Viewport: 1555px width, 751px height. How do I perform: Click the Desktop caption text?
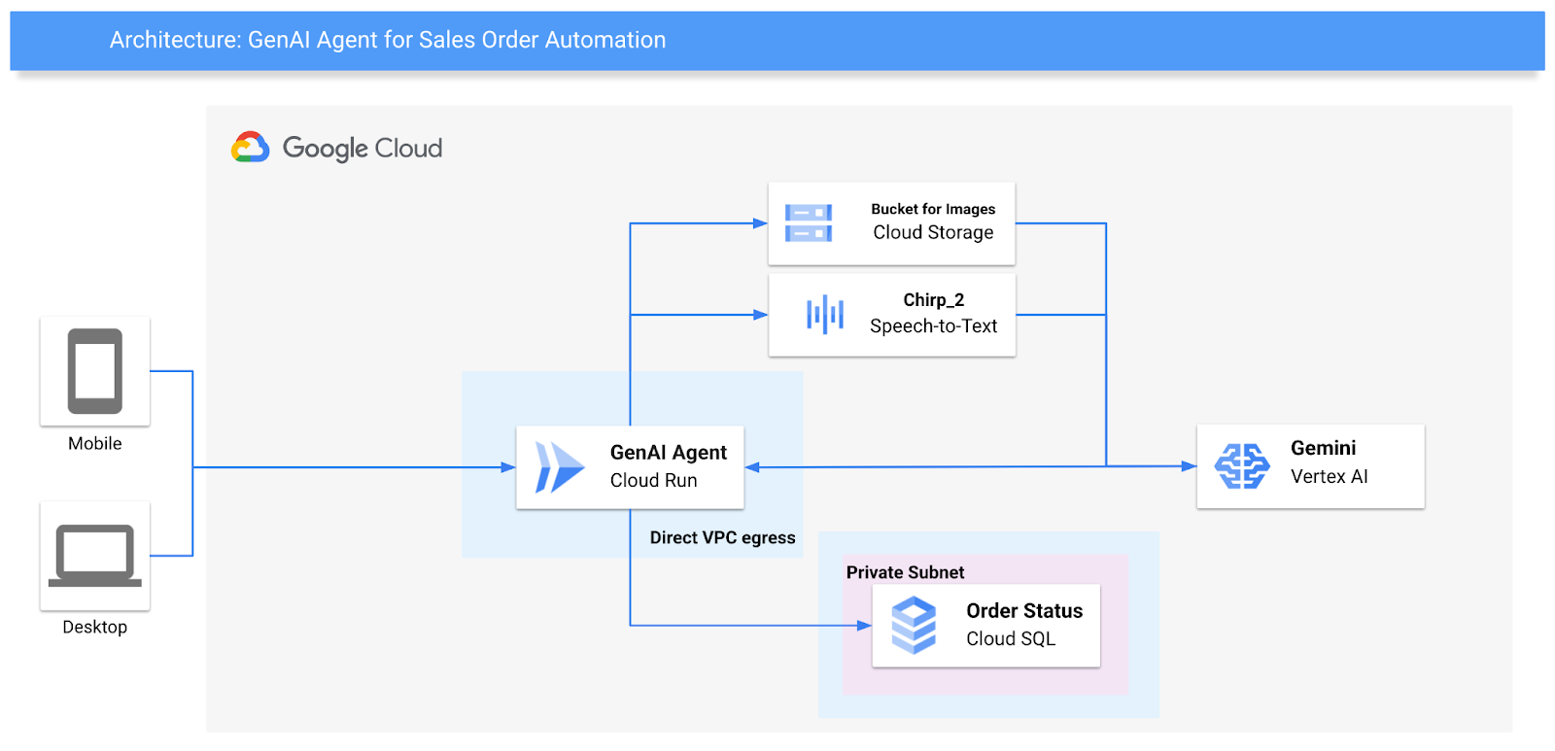(95, 628)
